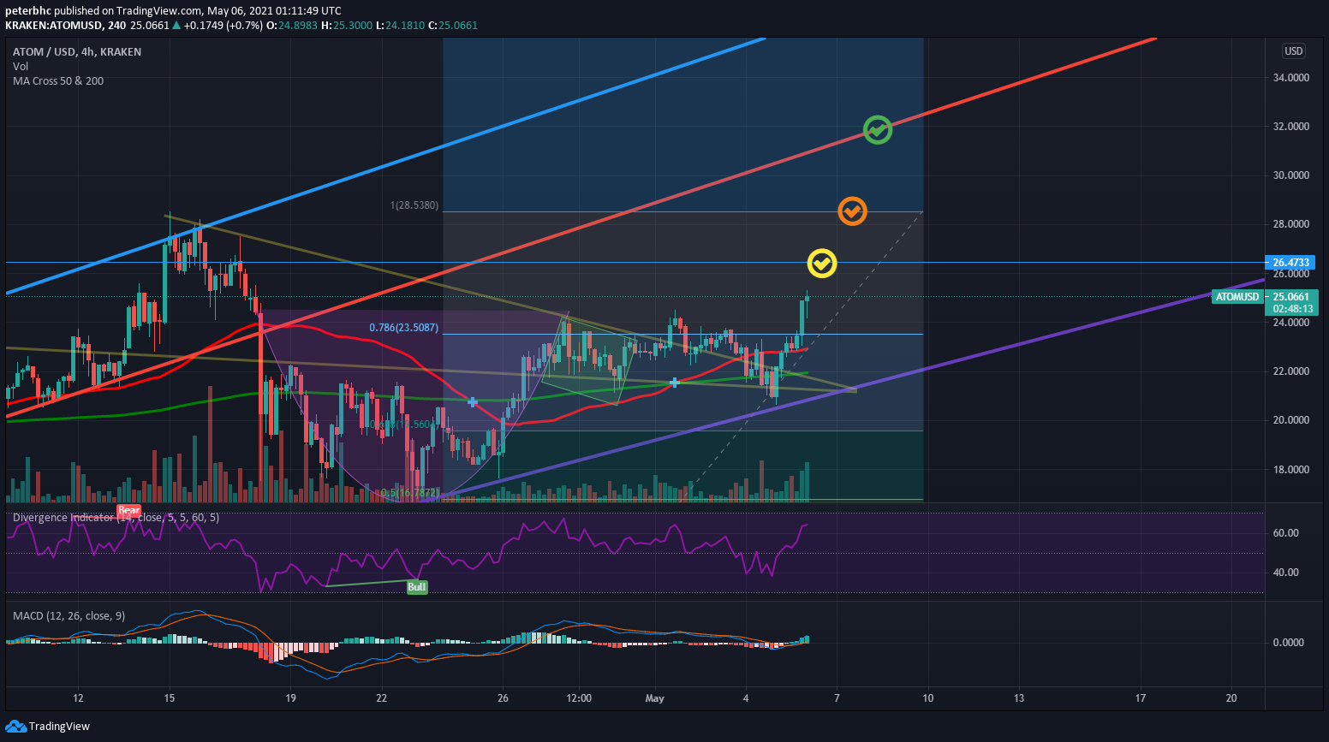This screenshot has width=1329, height=742.
Task: Click the orange checkmark target circle
Action: click(x=852, y=211)
